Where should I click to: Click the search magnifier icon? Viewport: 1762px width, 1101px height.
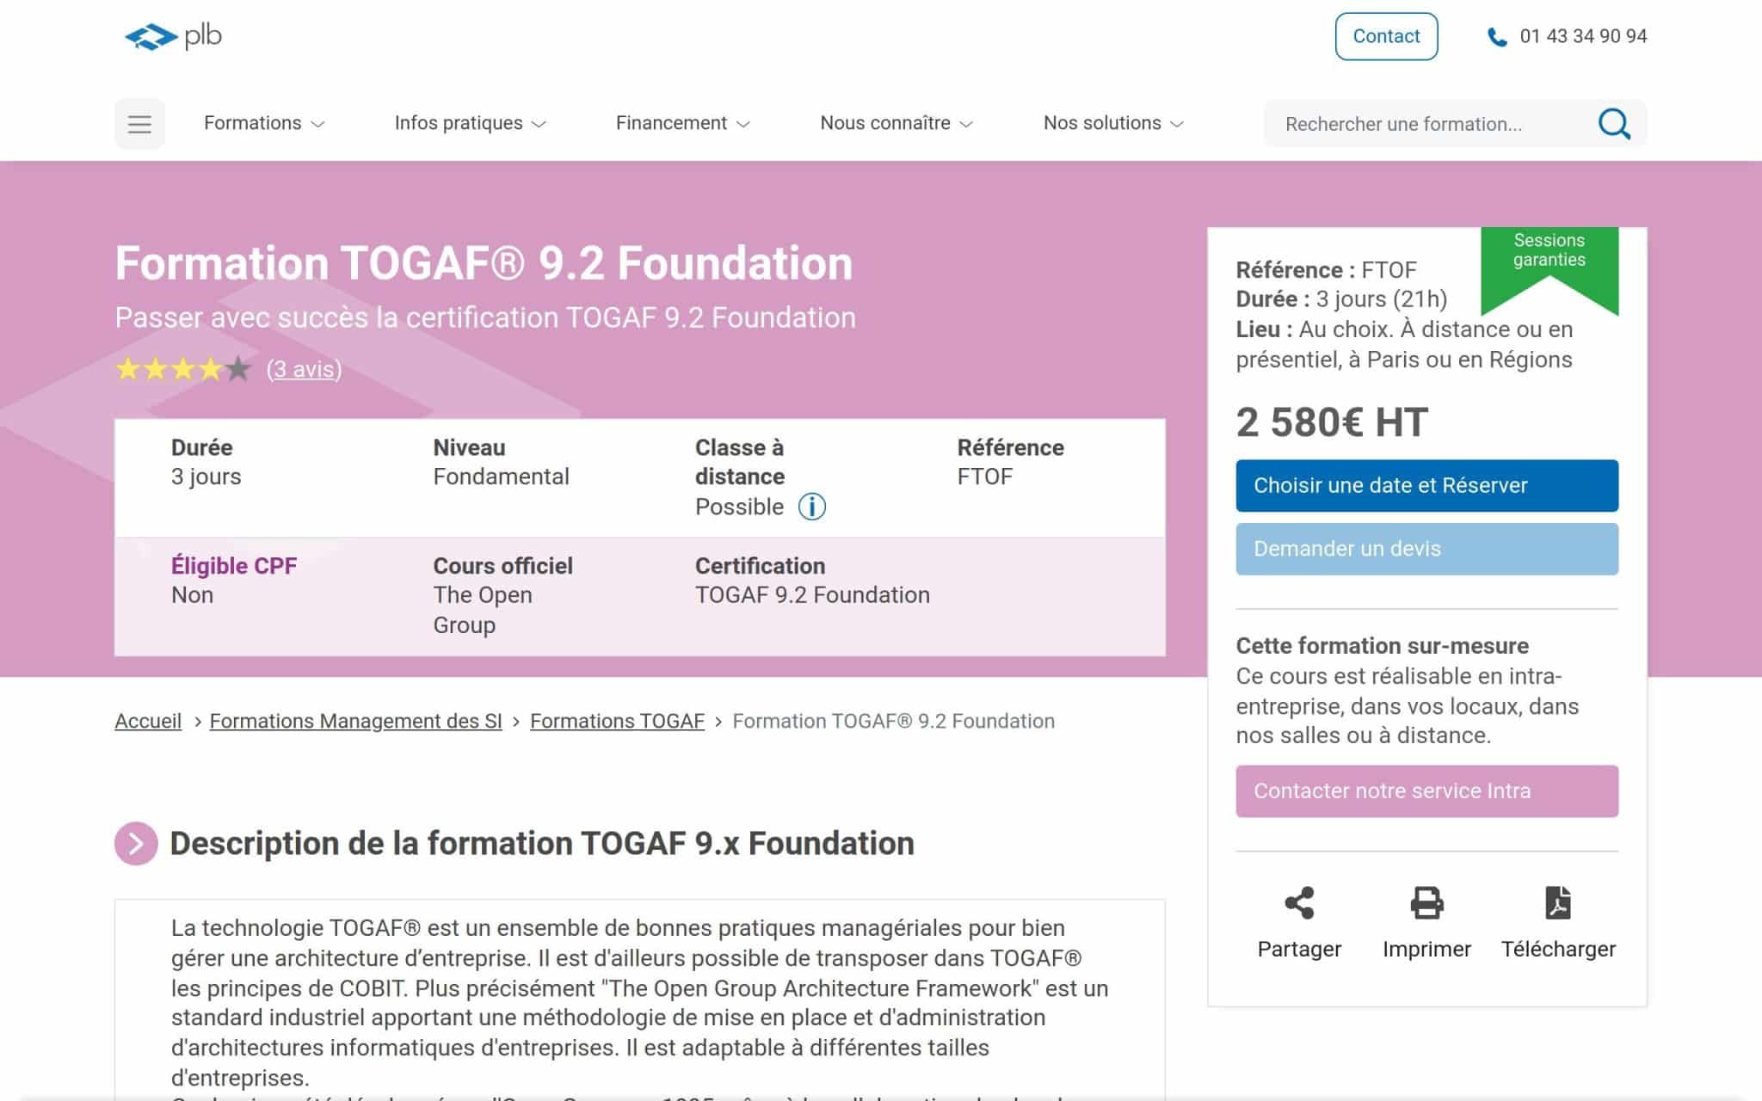coord(1614,124)
